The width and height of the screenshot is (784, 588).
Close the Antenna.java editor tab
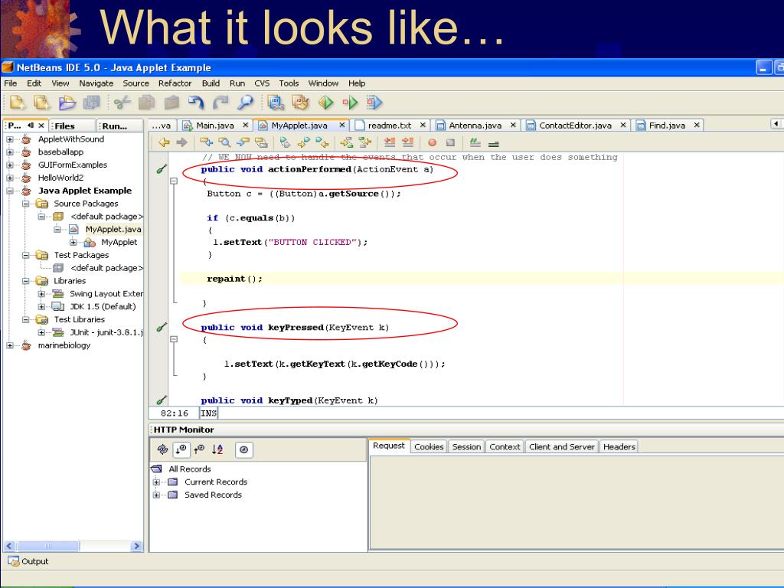pyautogui.click(x=513, y=125)
